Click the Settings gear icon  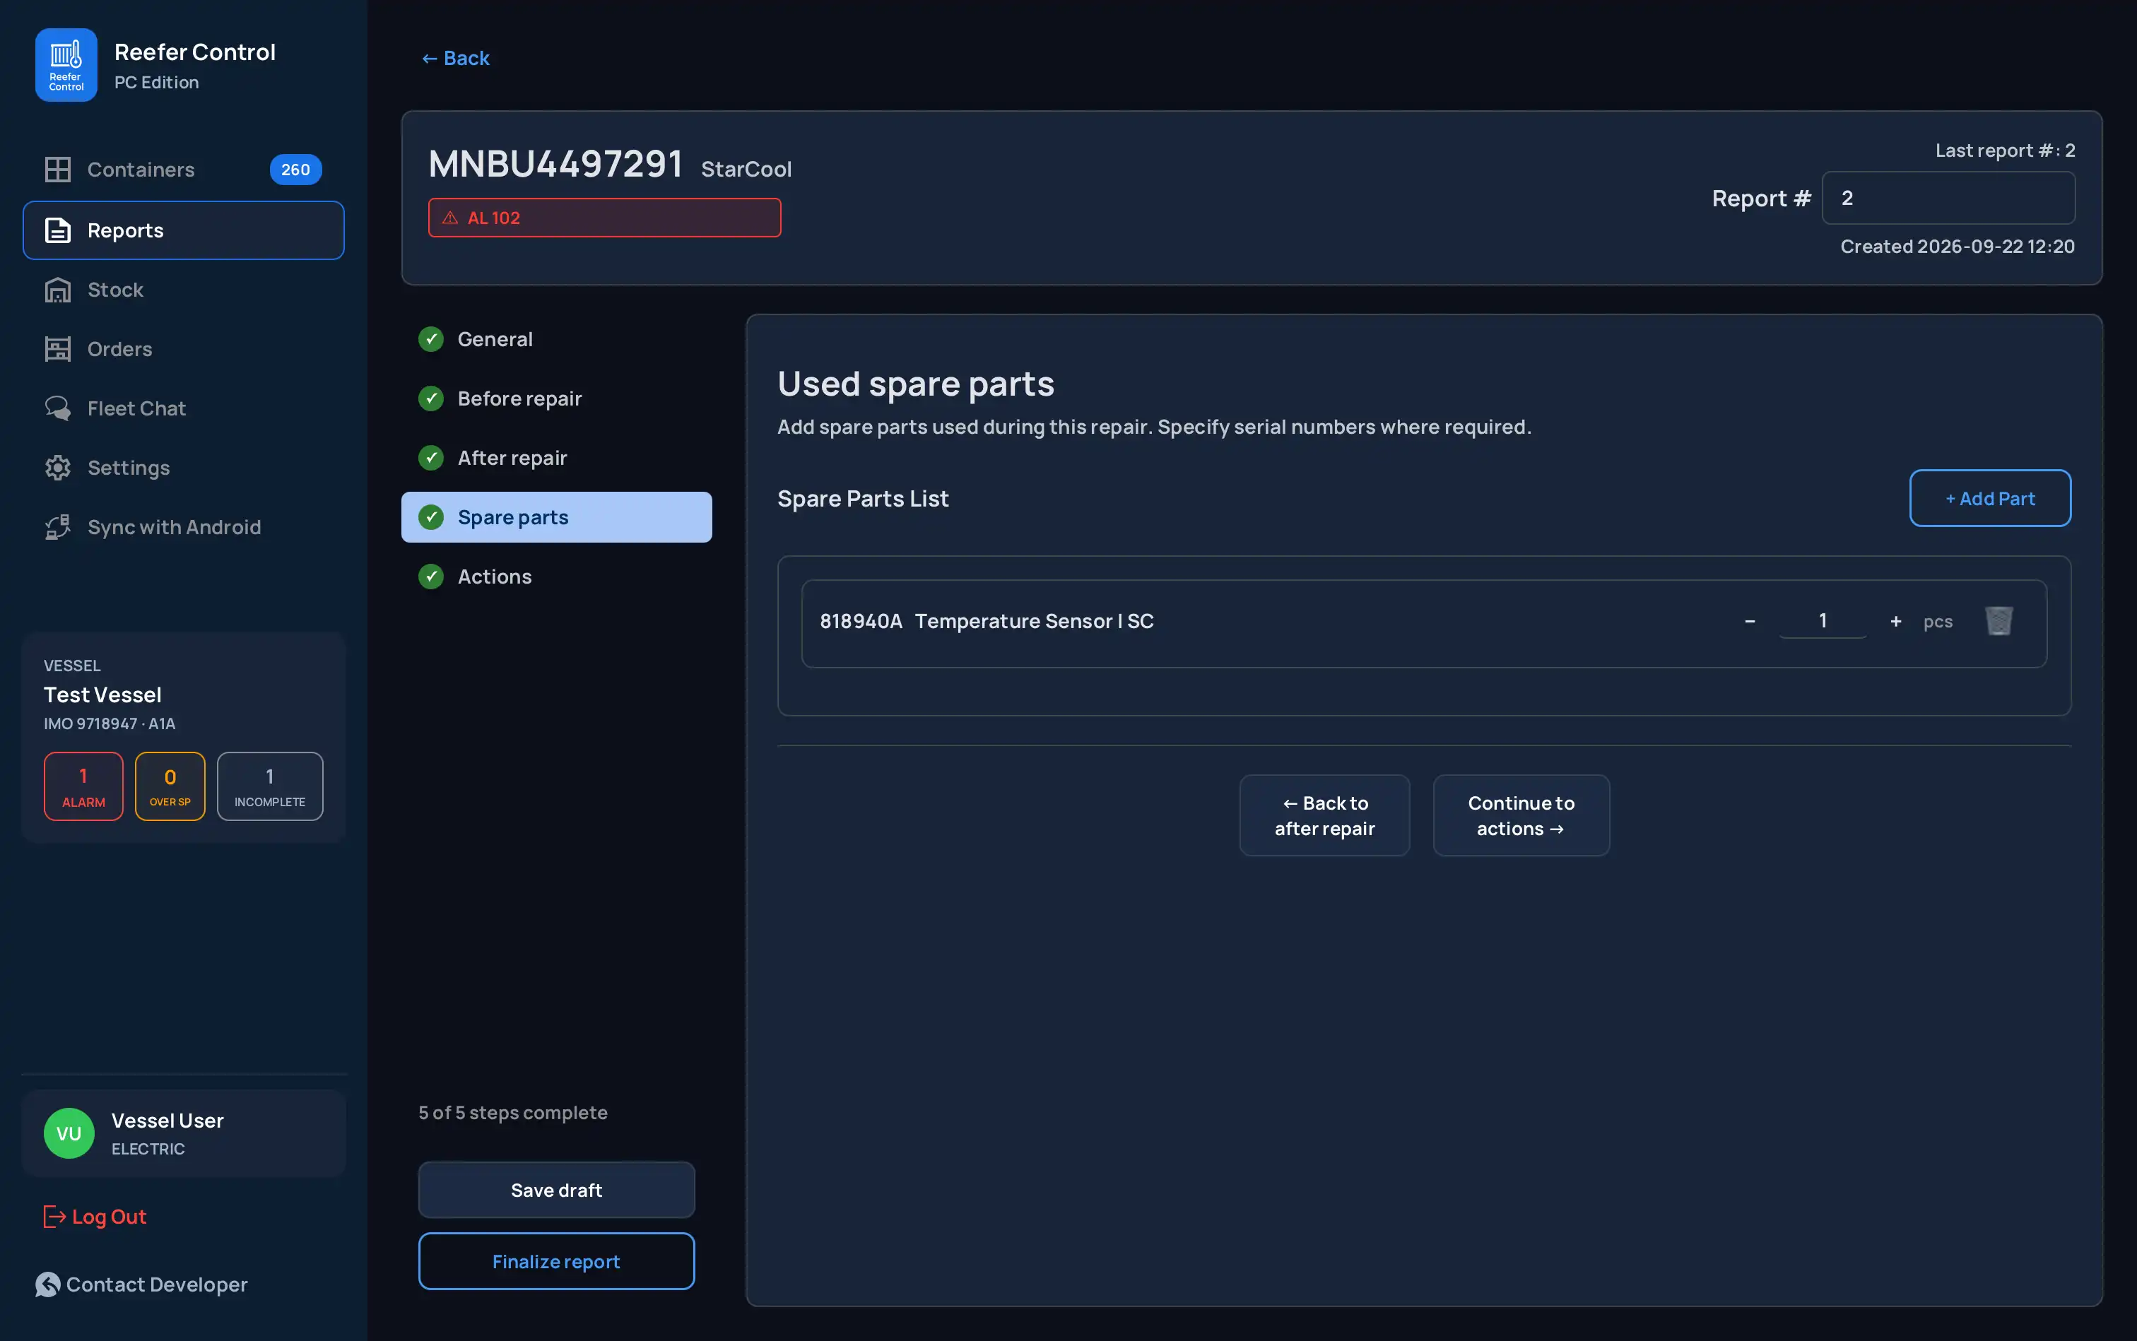(58, 468)
